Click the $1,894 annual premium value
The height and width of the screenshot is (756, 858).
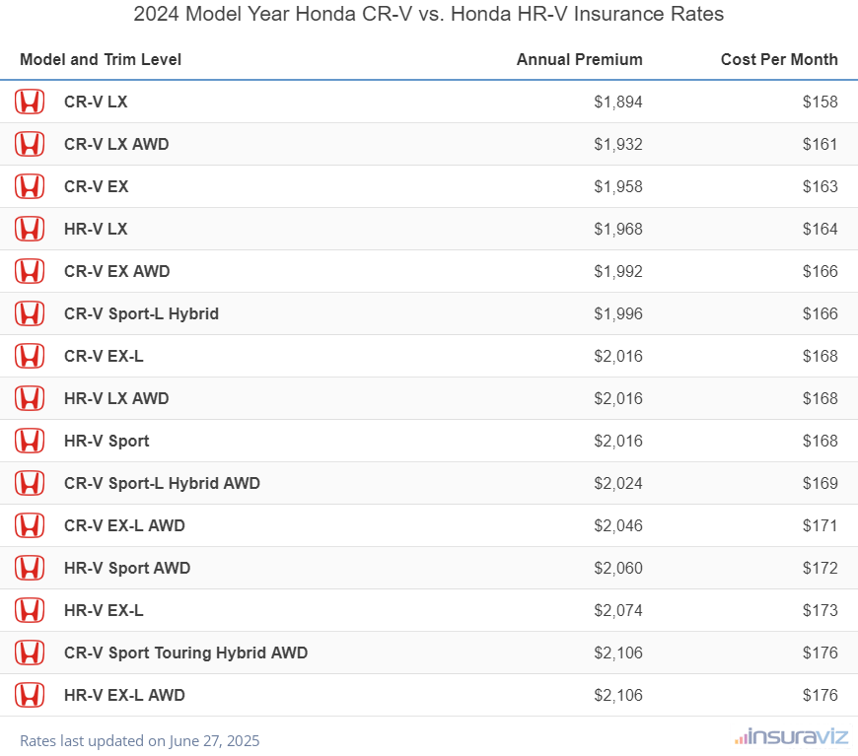pos(618,103)
